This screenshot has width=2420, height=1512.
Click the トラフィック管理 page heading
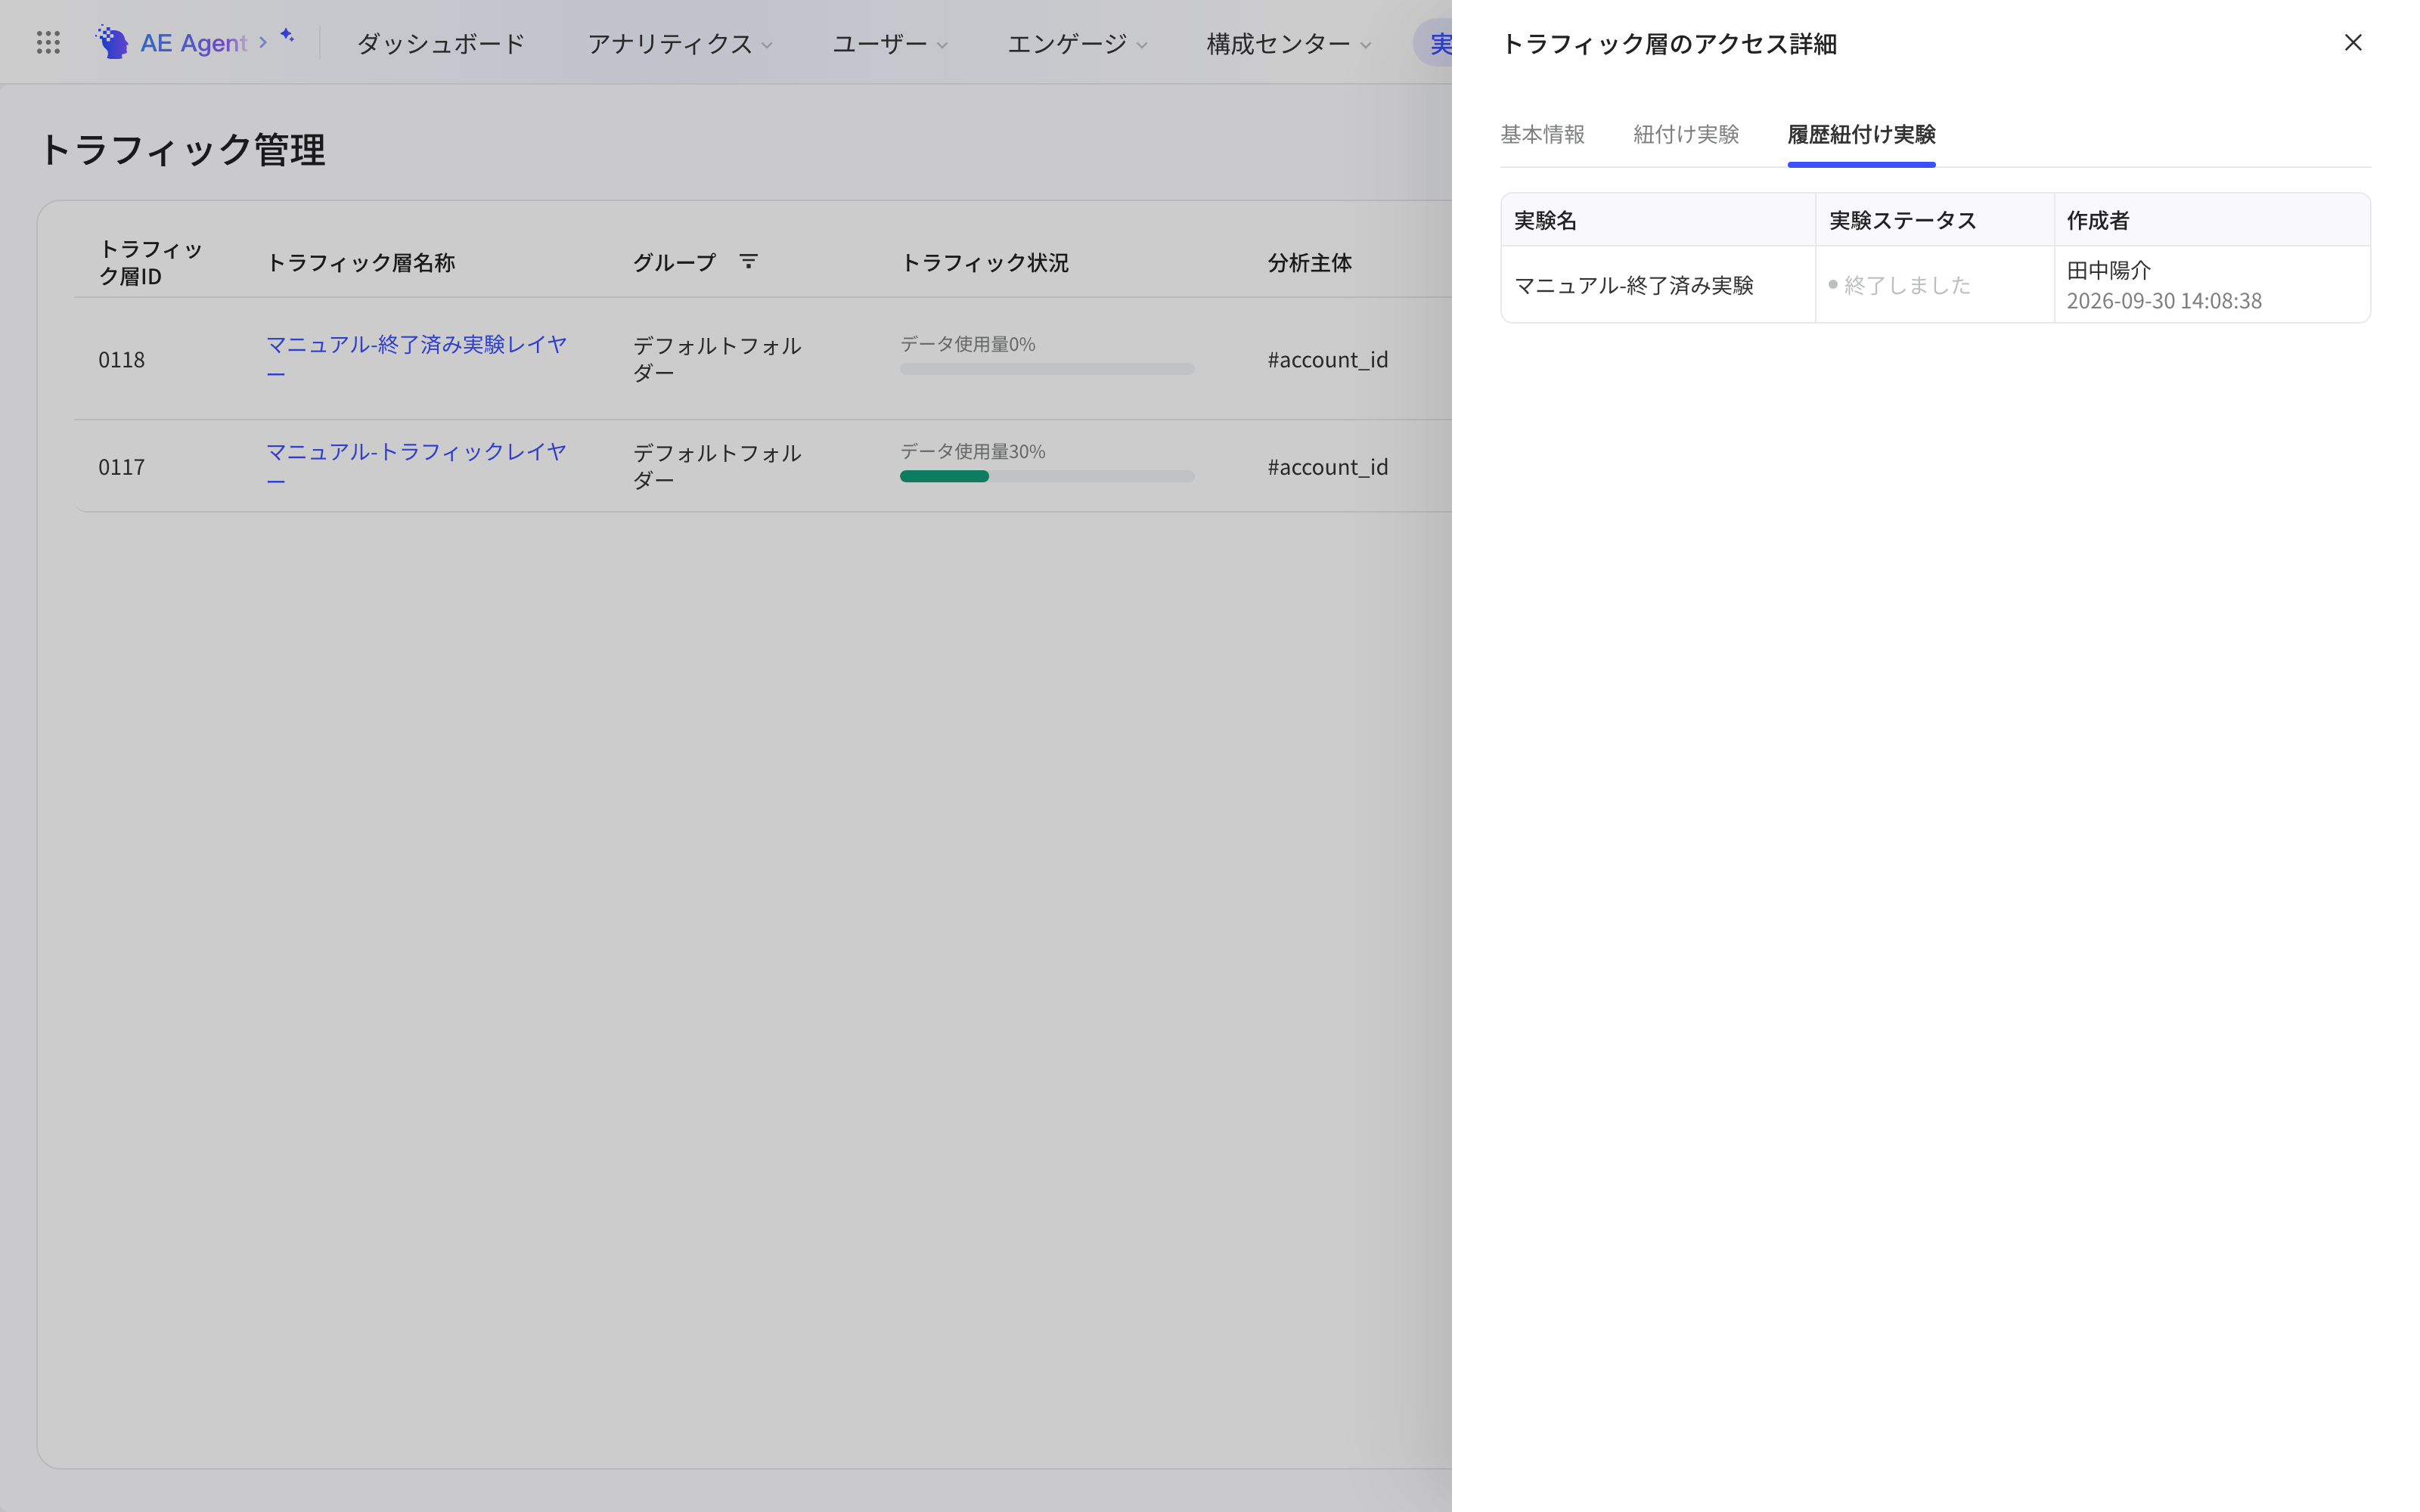(x=182, y=150)
